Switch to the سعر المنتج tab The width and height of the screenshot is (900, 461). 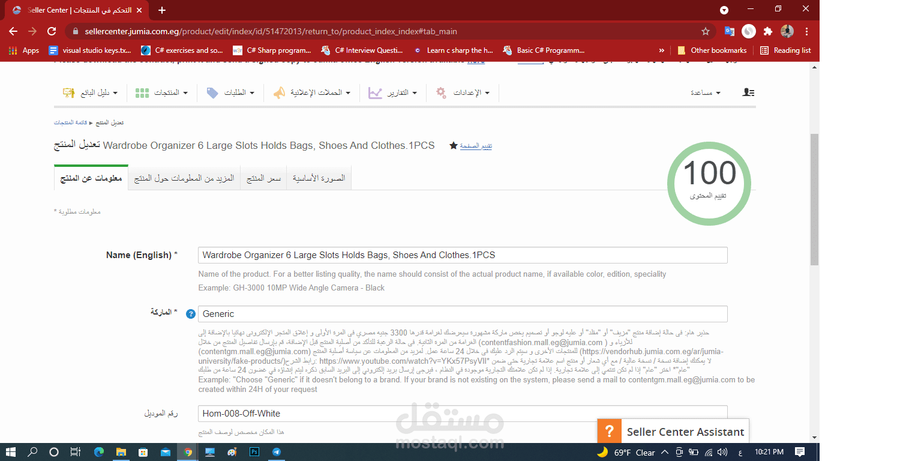point(264,178)
